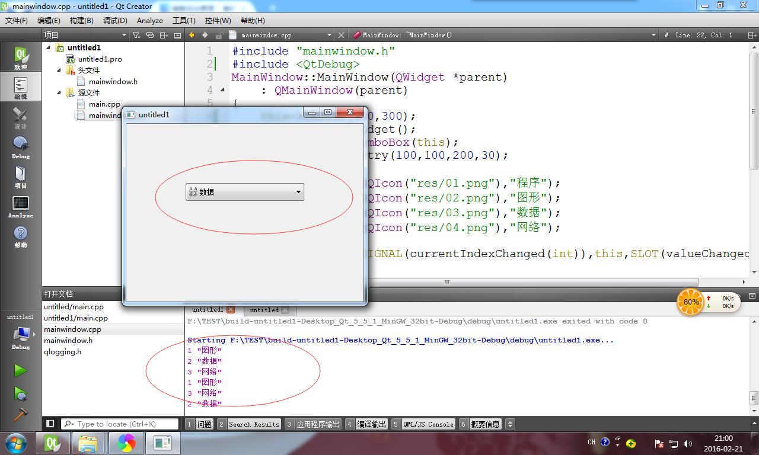Screen dimensions: 759x455
Task: Build the project with the hammer icon
Action: [21, 414]
